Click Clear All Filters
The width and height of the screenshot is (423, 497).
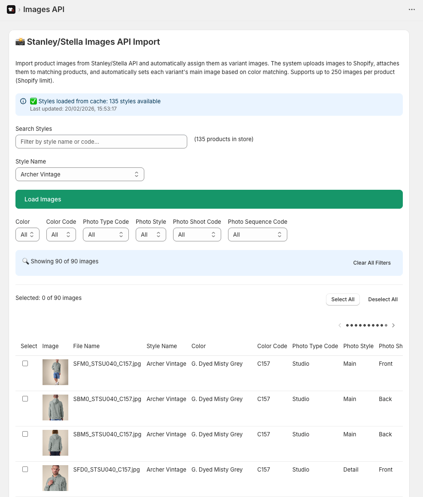tap(372, 262)
